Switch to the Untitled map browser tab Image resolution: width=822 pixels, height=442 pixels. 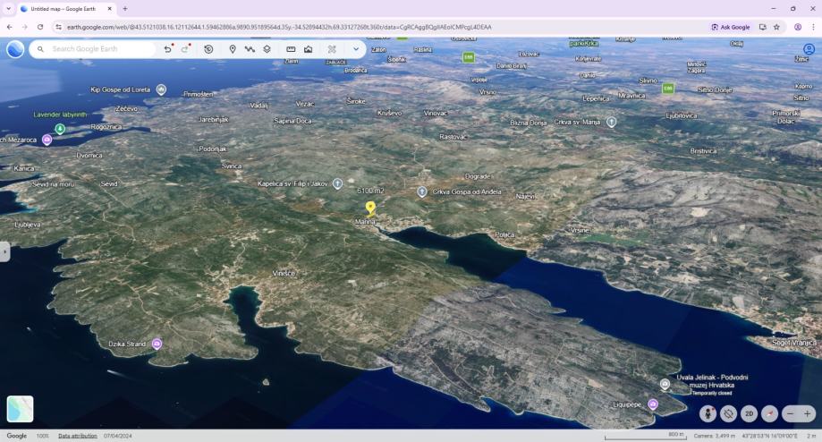pos(63,8)
